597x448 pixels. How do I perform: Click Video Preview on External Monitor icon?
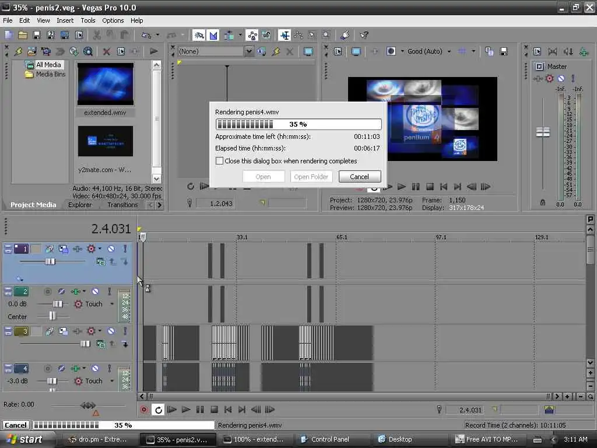[x=356, y=51]
